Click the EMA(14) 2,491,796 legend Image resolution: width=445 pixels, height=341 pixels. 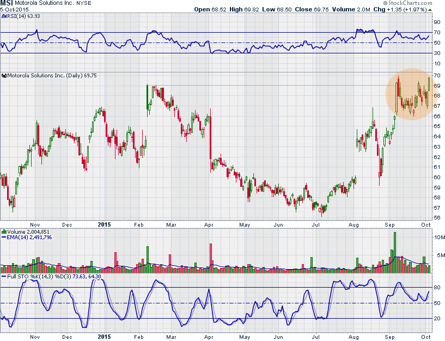tap(27, 238)
